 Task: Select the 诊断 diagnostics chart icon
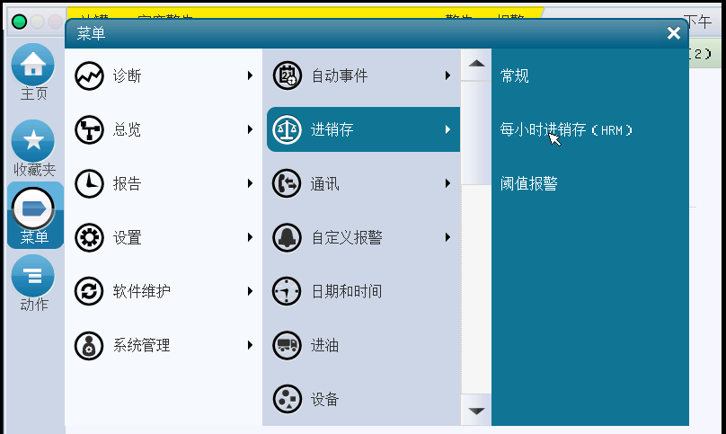(x=90, y=76)
